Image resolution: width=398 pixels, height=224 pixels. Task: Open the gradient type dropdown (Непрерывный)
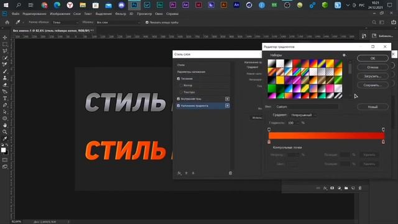(x=303, y=115)
